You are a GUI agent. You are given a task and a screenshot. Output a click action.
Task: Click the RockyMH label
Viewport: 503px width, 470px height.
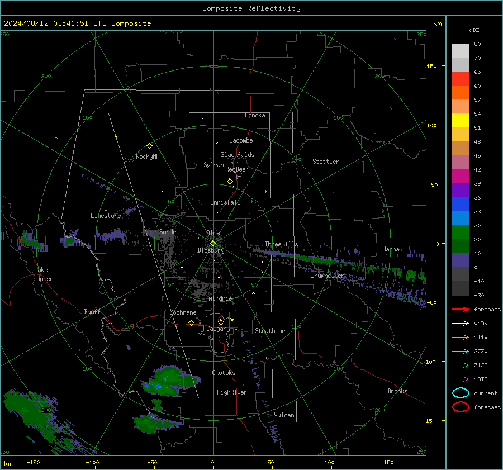click(148, 156)
